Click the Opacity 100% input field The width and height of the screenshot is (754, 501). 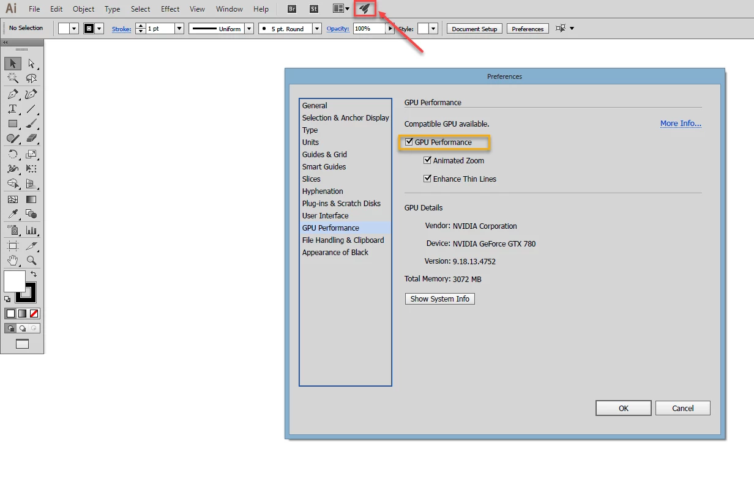[369, 29]
